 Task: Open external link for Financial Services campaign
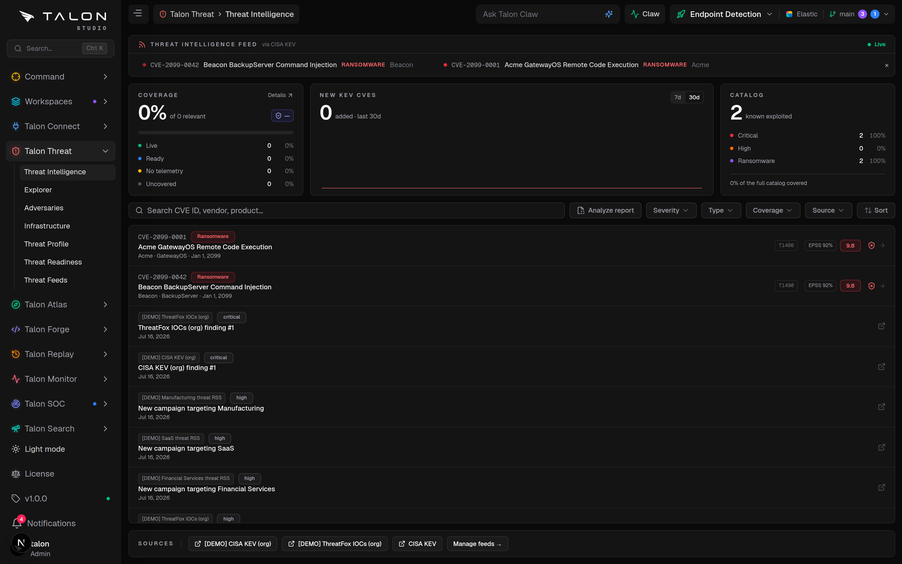pos(881,488)
